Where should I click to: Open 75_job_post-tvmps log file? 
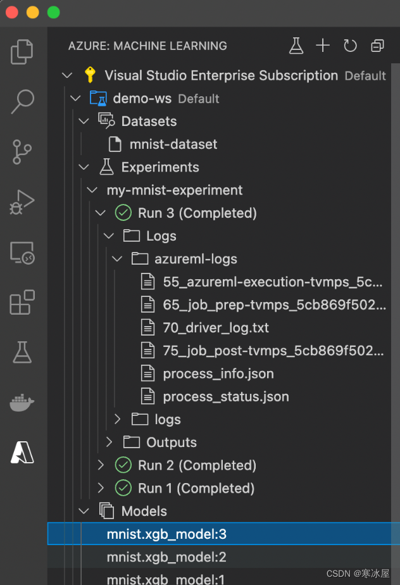220,351
